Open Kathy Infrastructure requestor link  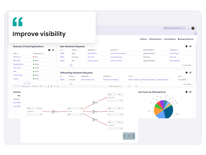88,79
